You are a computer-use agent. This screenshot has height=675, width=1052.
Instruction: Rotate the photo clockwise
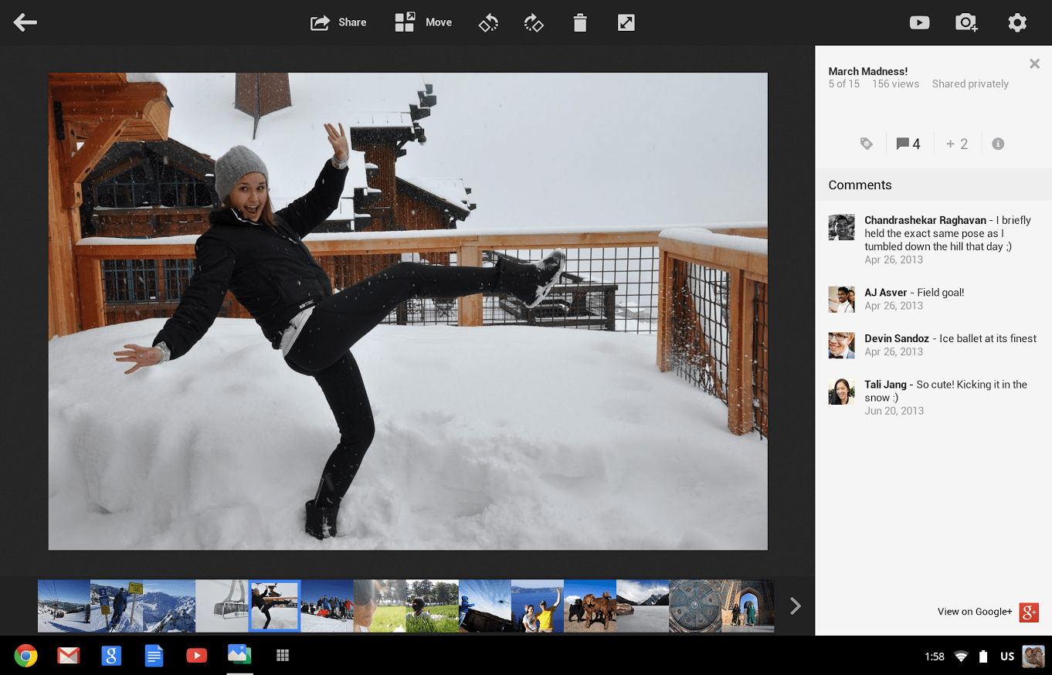tap(534, 22)
